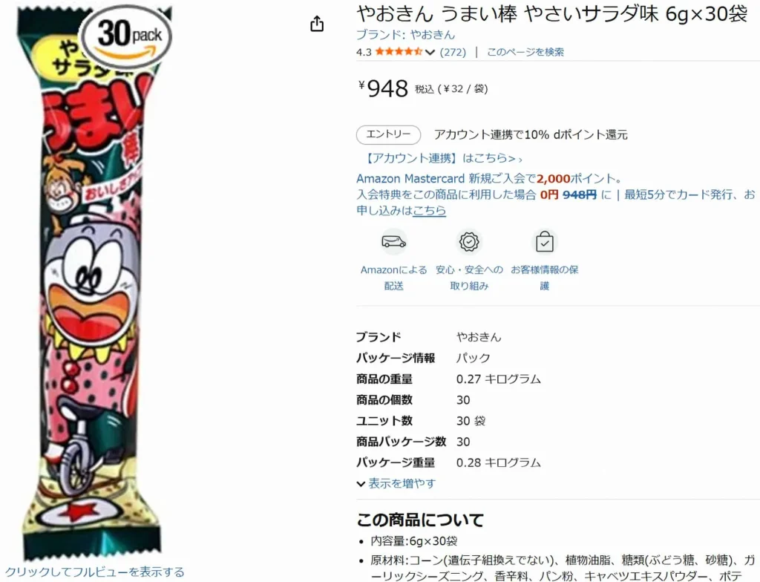Open the 【アカウント連携】はこちら link
Screen dimensions: 760x582
coord(440,158)
